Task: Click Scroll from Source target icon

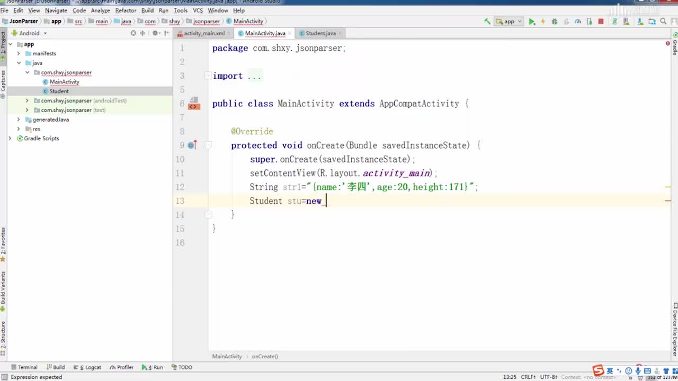Action: [133, 33]
